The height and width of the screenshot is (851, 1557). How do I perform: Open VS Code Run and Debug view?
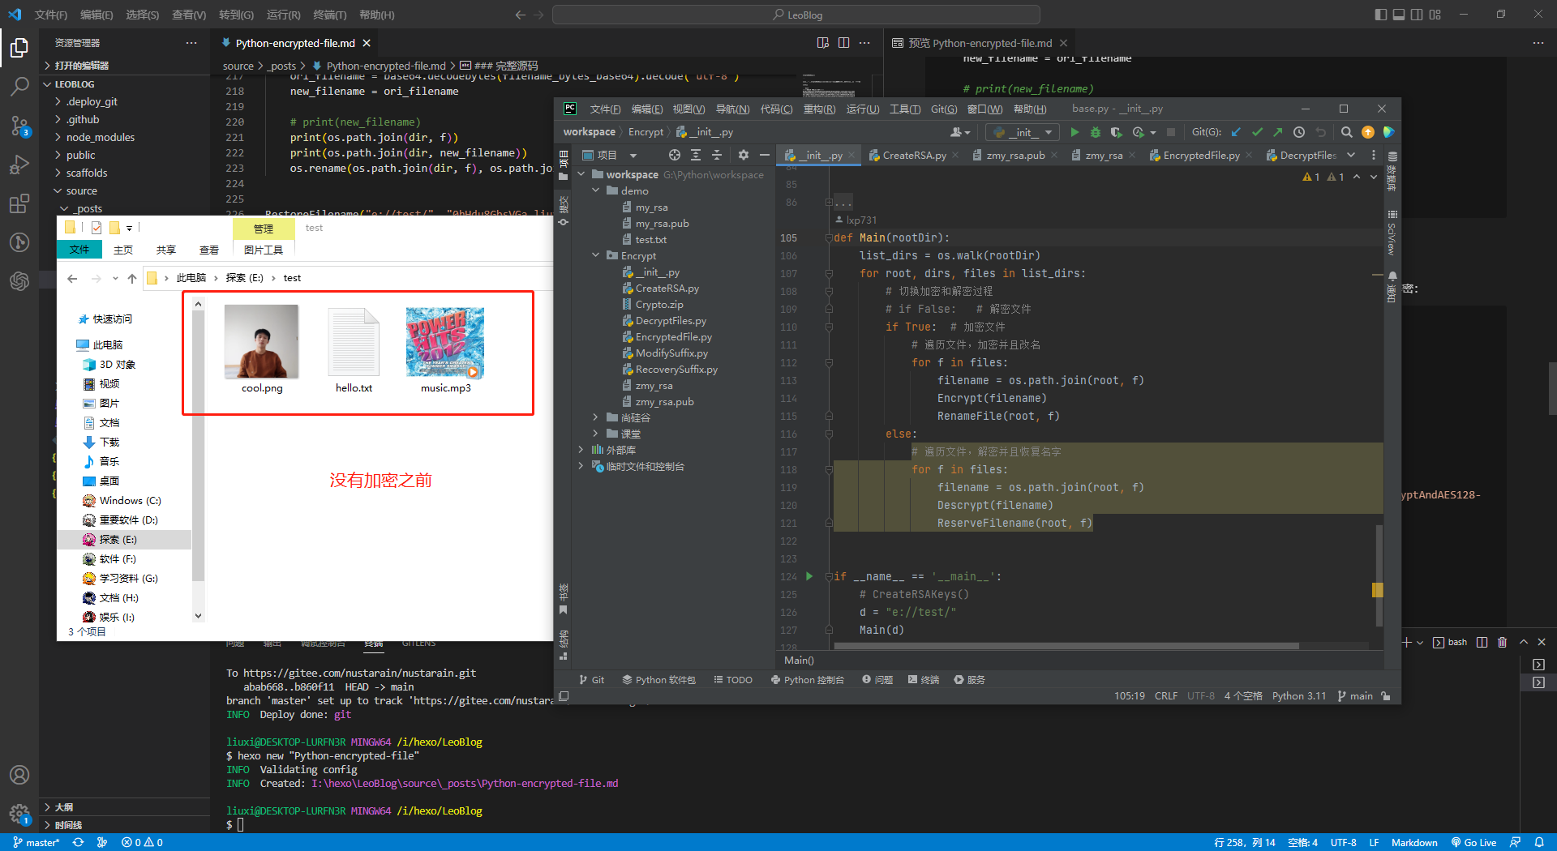tap(19, 165)
